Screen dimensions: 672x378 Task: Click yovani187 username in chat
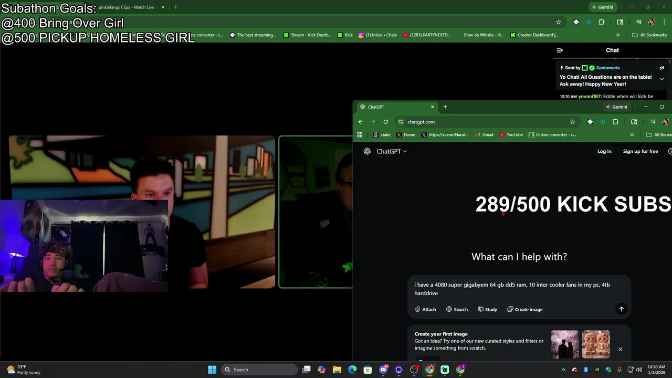[589, 97]
